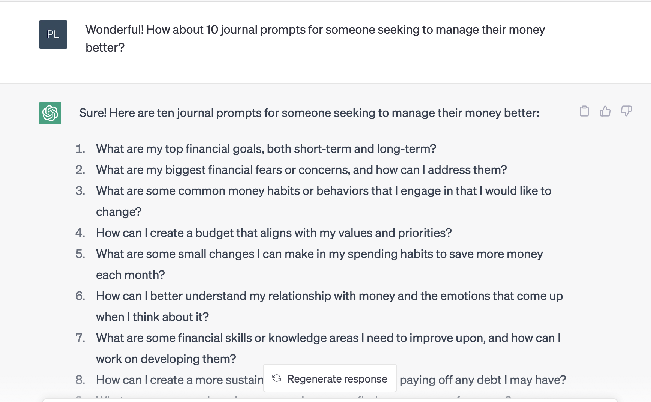Click the list number 4 marker

(80, 233)
